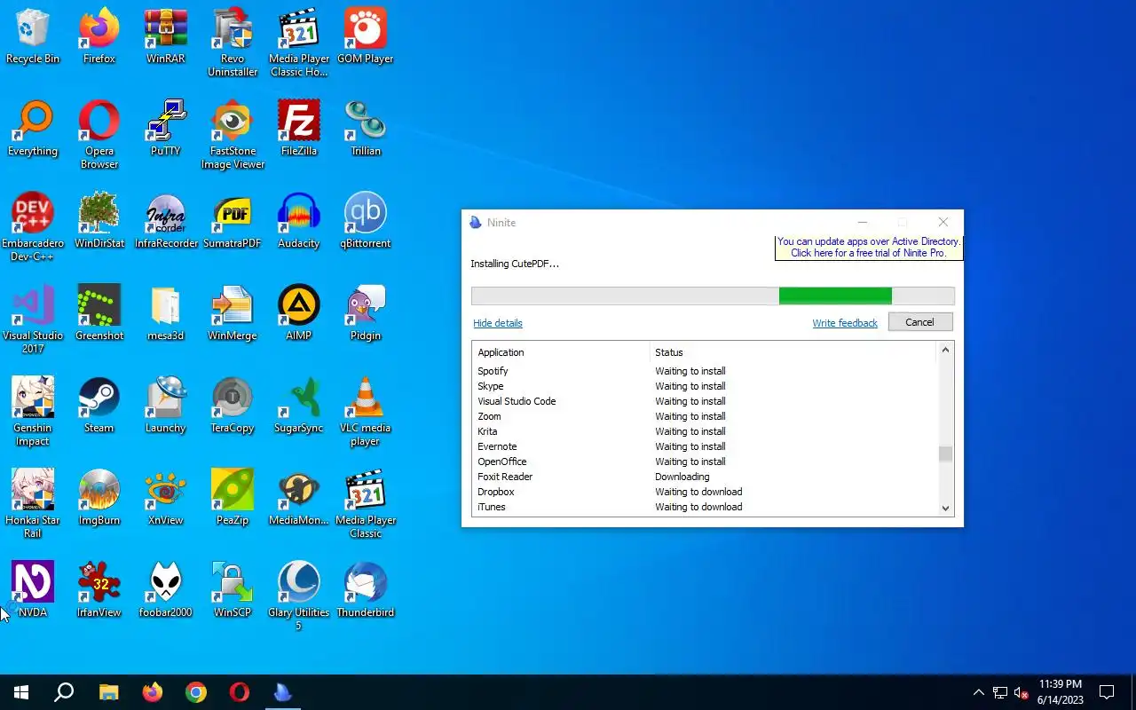Click the Ninite list scroll up arrow
The width and height of the screenshot is (1136, 710).
(x=945, y=351)
